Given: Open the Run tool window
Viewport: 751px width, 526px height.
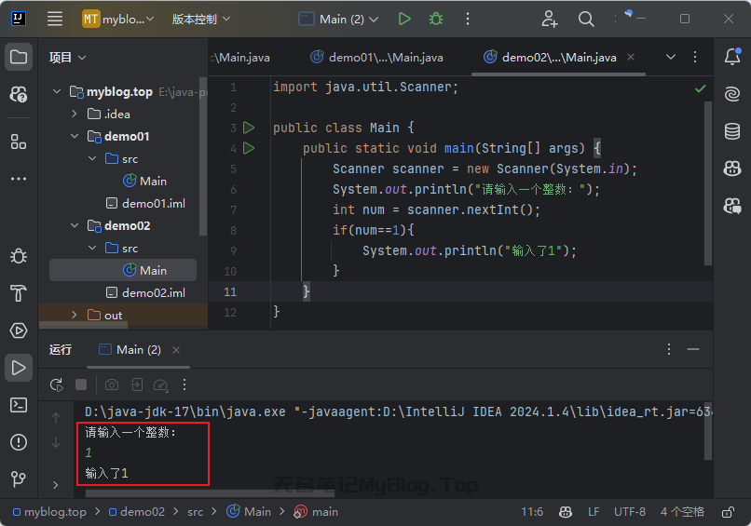Looking at the screenshot, I should coord(19,368).
